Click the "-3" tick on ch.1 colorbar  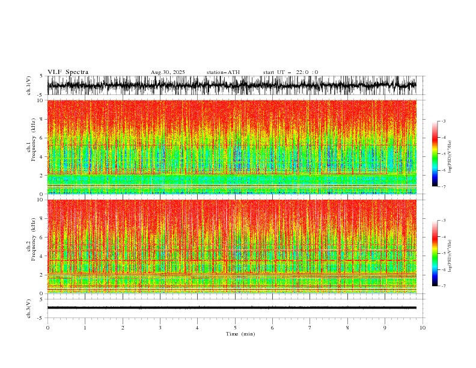click(443, 121)
